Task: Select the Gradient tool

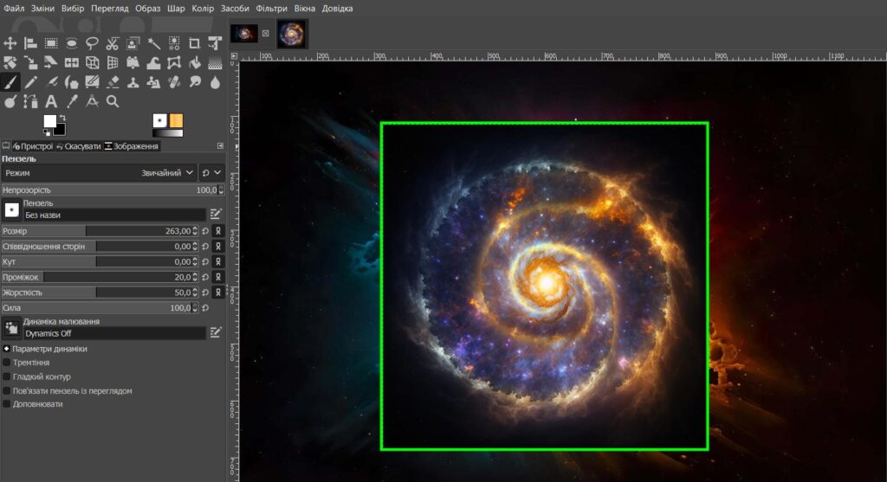Action: (215, 62)
